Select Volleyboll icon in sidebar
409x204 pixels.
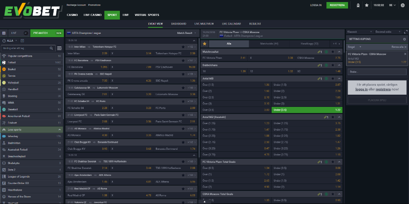pyautogui.click(x=4, y=83)
